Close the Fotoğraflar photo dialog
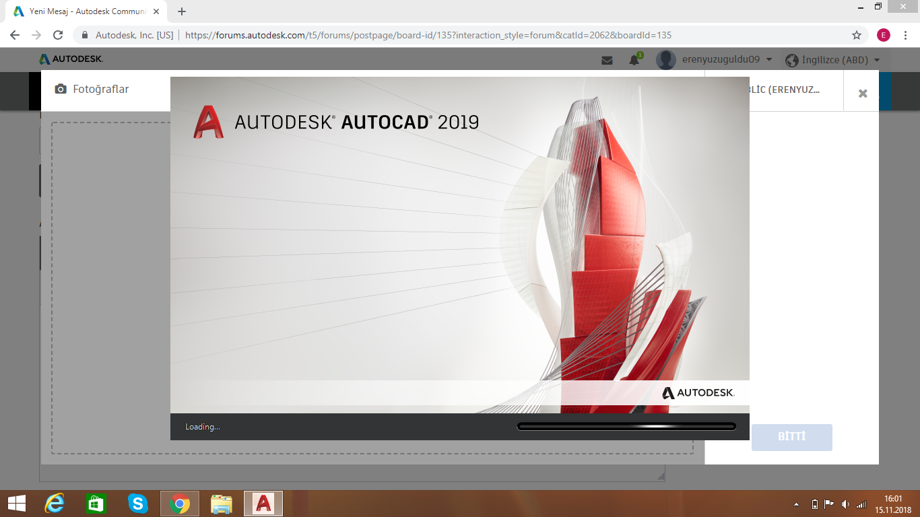Viewport: 920px width, 517px height. click(x=863, y=94)
